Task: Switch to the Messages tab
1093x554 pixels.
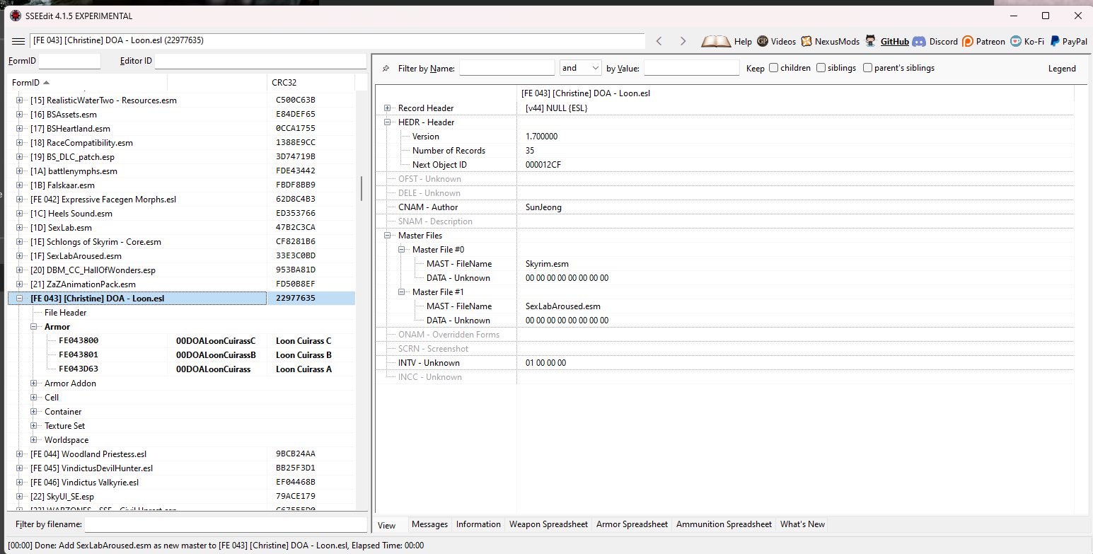Action: (x=429, y=524)
